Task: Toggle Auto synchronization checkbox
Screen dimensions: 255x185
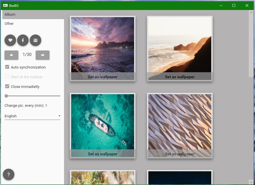Action: click(7, 67)
